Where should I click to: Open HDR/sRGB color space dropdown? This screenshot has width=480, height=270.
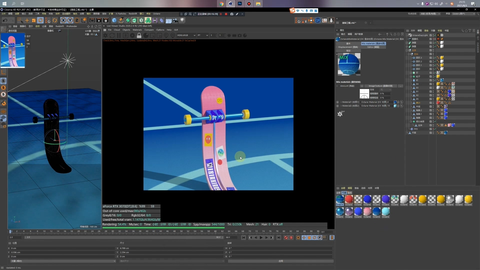pos(186,35)
